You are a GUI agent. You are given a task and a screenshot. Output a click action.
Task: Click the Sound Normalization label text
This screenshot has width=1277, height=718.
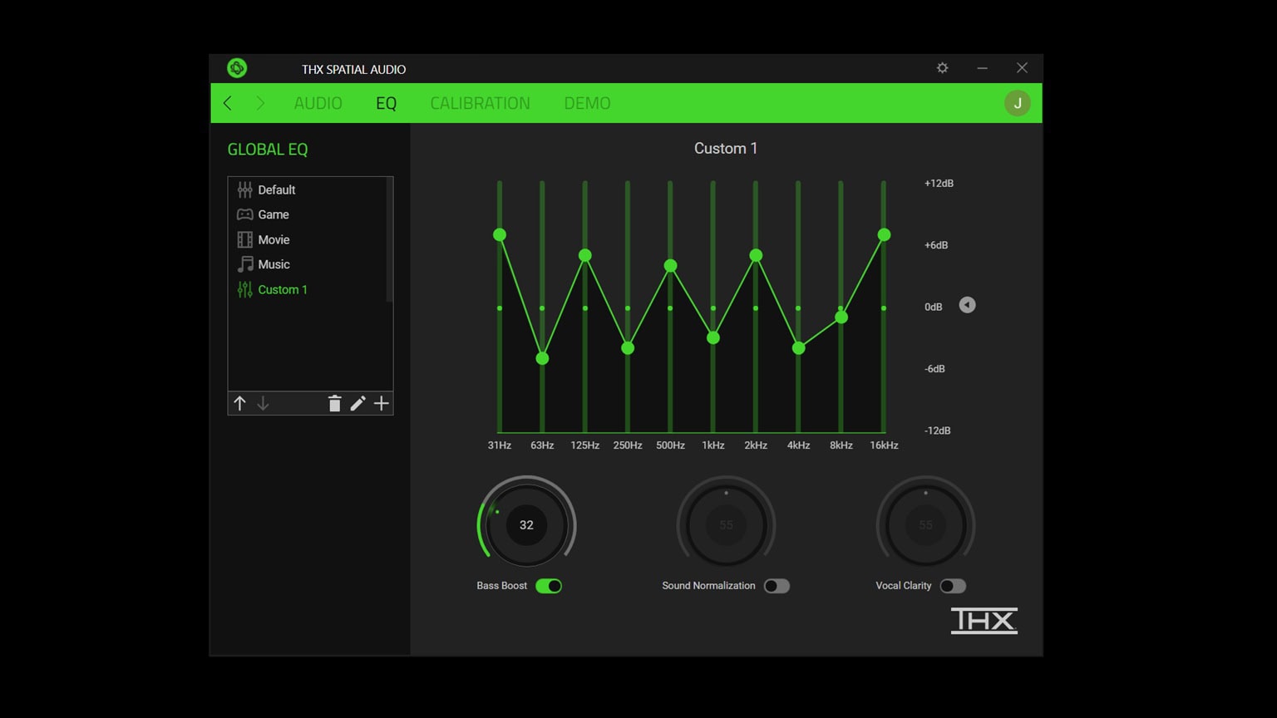[x=708, y=586]
